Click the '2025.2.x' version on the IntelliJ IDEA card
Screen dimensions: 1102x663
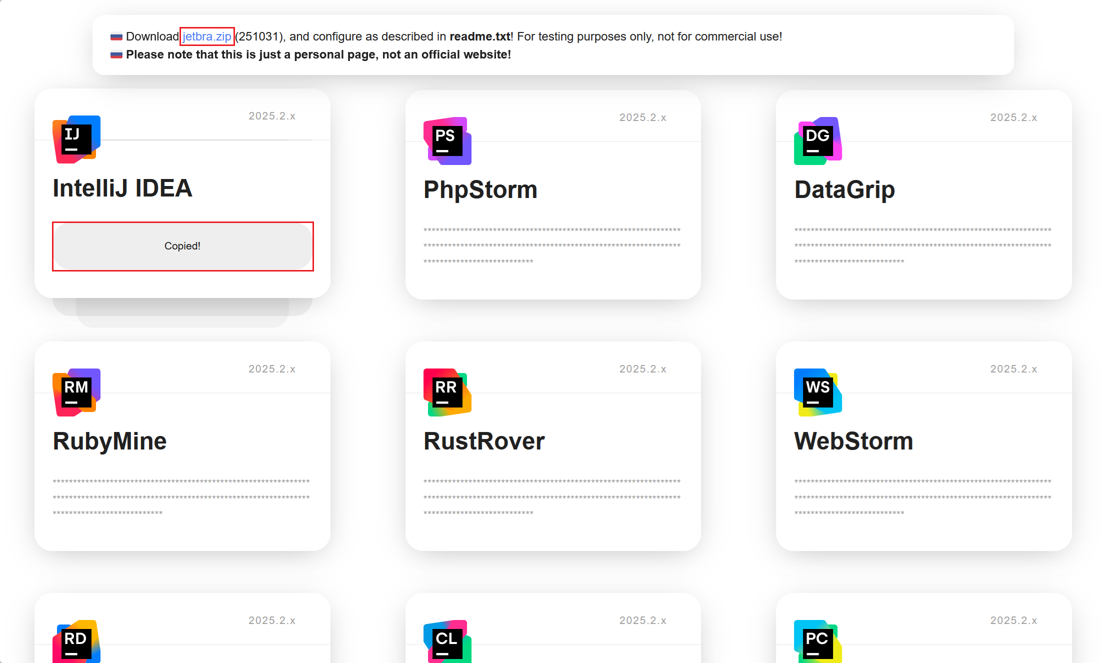pos(272,116)
